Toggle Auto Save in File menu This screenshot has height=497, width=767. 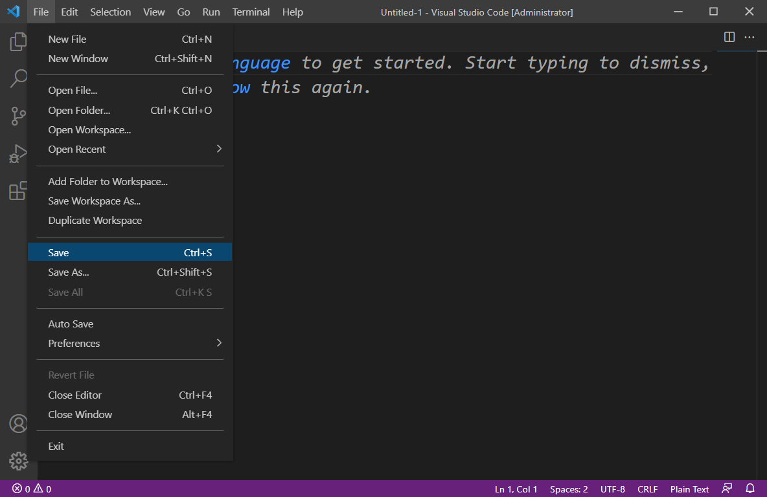coord(130,324)
